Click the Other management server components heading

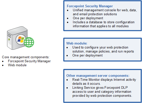(98, 75)
